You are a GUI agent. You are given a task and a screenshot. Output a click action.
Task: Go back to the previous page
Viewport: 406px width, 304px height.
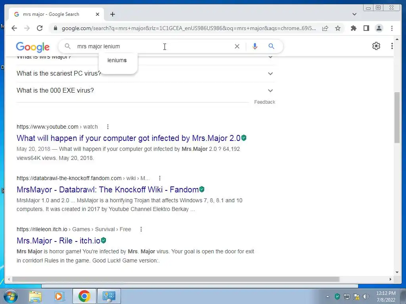tap(14, 28)
